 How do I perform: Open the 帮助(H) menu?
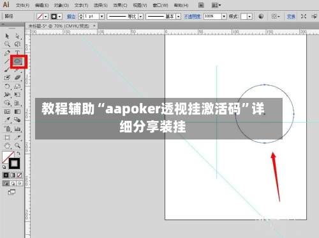[x=181, y=5]
